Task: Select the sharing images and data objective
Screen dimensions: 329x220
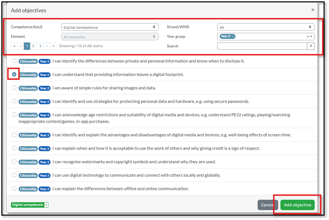Action: tap(14, 88)
